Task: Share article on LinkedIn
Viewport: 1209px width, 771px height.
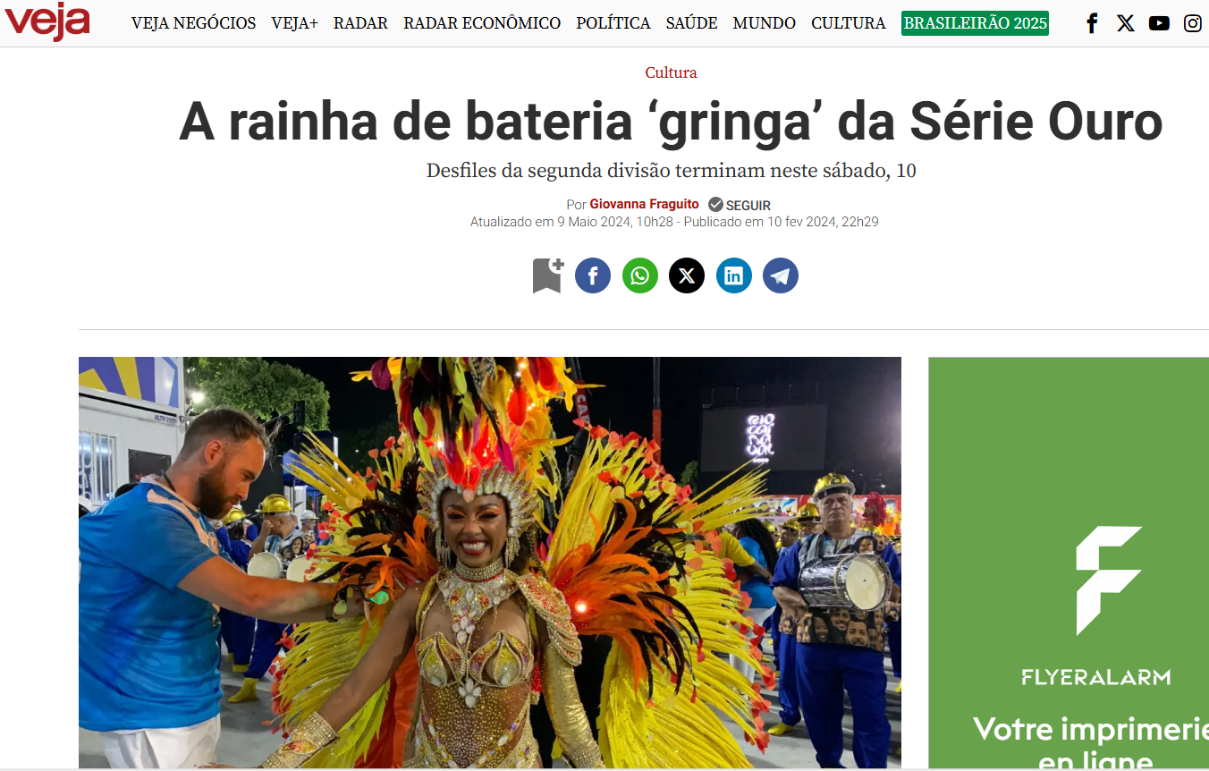Action: (x=734, y=275)
